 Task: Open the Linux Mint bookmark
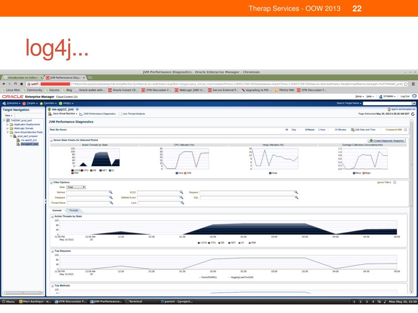pos(11,90)
